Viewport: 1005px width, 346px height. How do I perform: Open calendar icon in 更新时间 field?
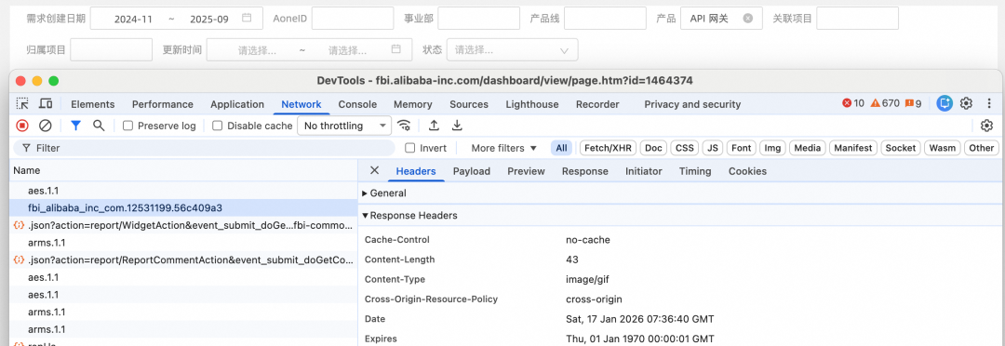tap(396, 49)
